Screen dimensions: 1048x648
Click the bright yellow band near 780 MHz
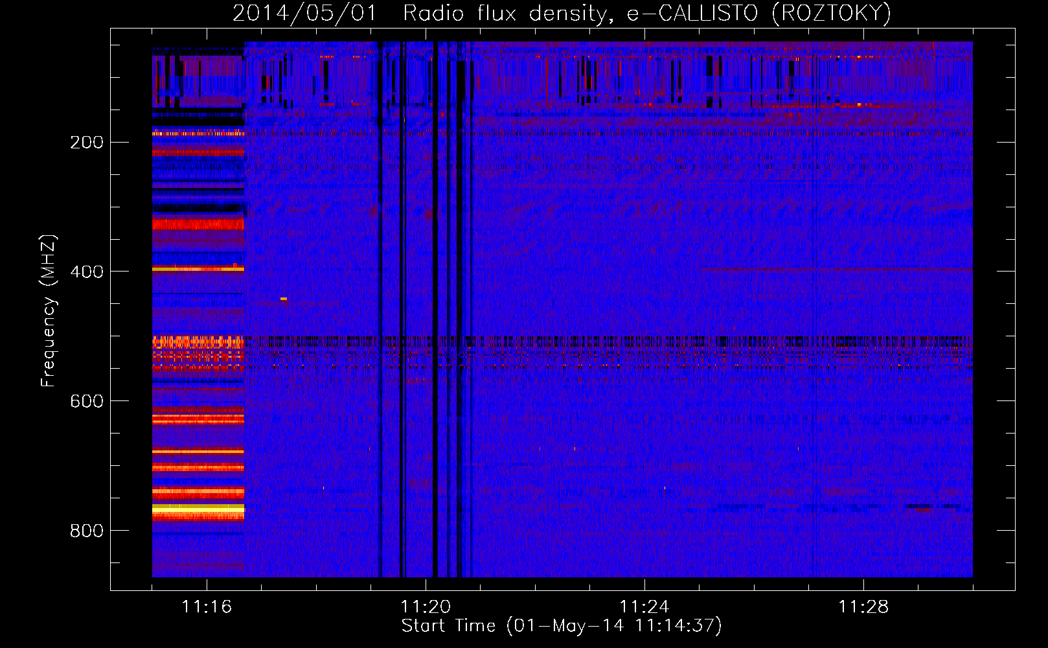tap(198, 511)
